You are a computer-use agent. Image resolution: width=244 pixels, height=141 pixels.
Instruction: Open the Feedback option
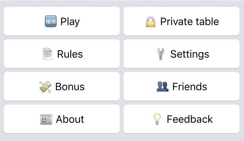pyautogui.click(x=182, y=119)
